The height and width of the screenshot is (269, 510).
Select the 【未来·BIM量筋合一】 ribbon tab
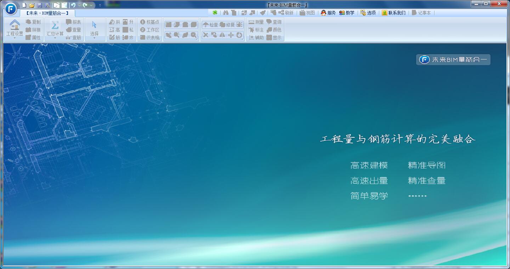pyautogui.click(x=47, y=13)
